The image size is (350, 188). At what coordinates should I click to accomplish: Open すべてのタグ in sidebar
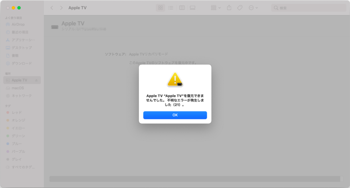(23, 167)
